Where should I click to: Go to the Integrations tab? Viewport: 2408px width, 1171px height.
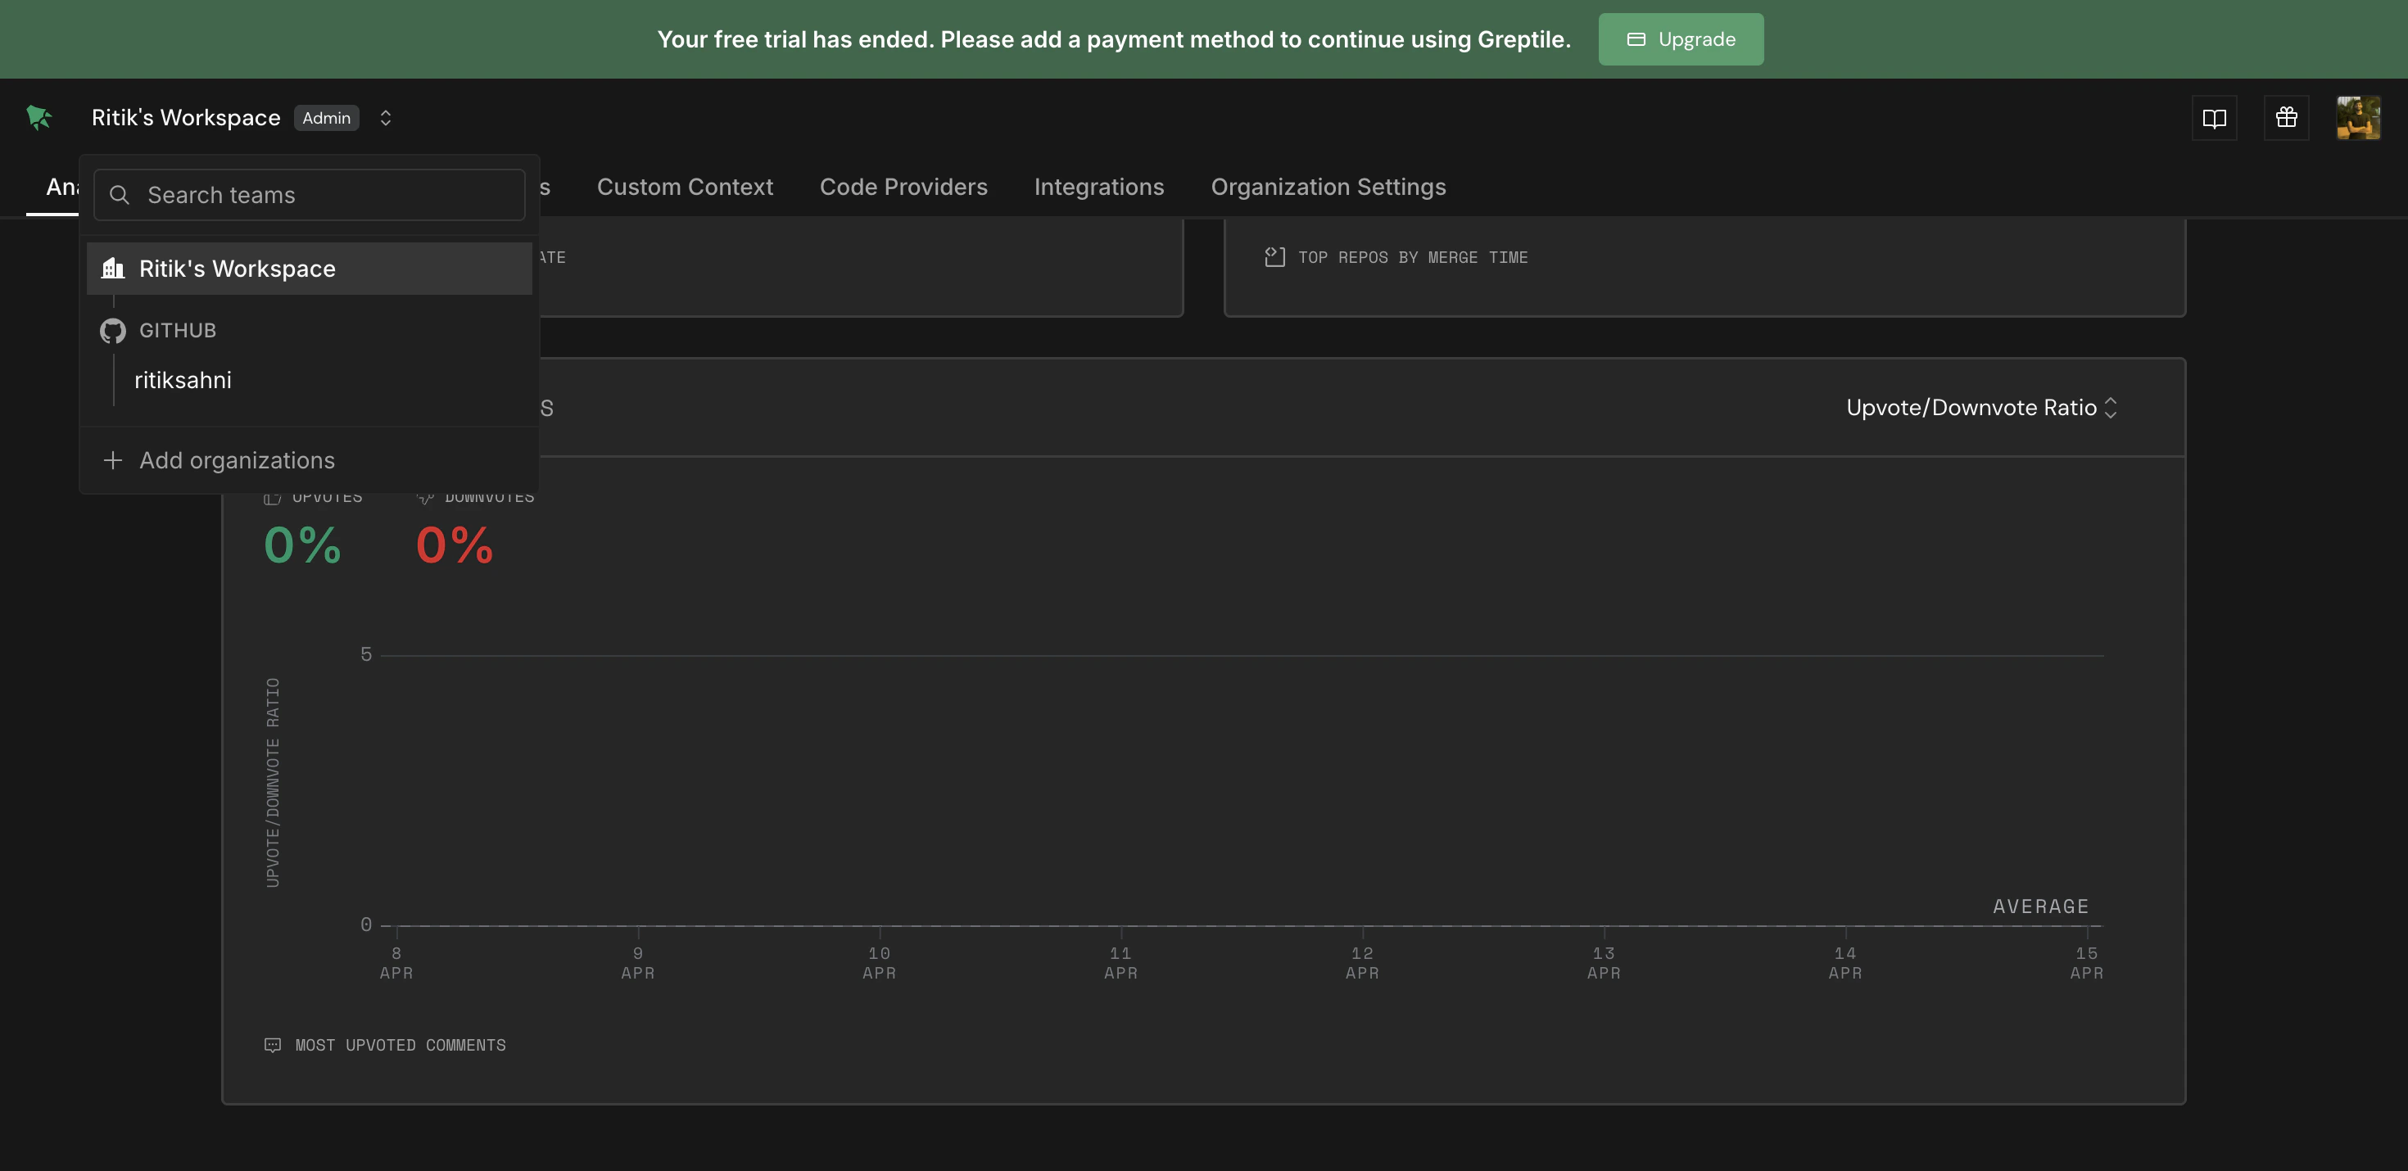click(1098, 187)
